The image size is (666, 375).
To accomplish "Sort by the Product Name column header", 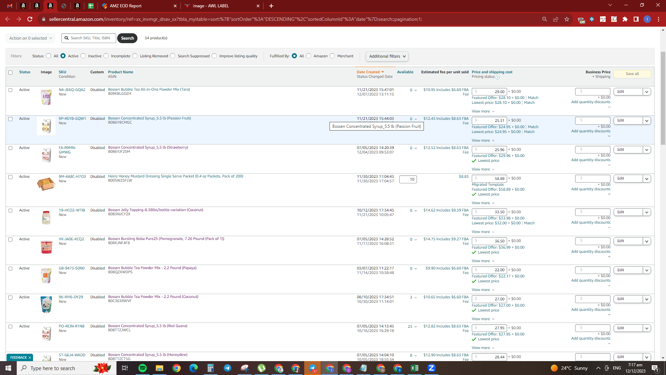I will point(120,72).
